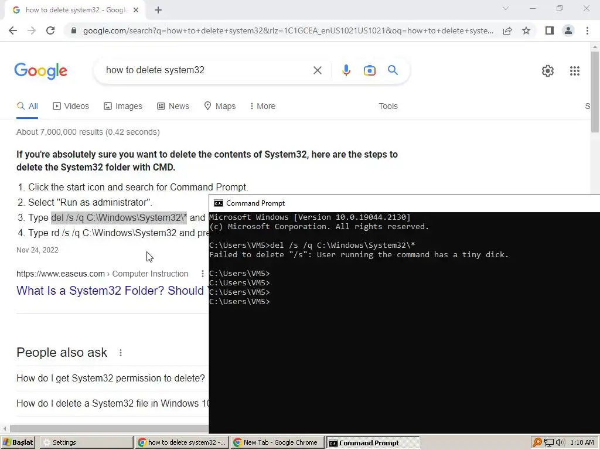The height and width of the screenshot is (450, 600).
Task: Click the highlighted 'del /s /q C:\Windows\System32\*' text
Action: (119, 218)
